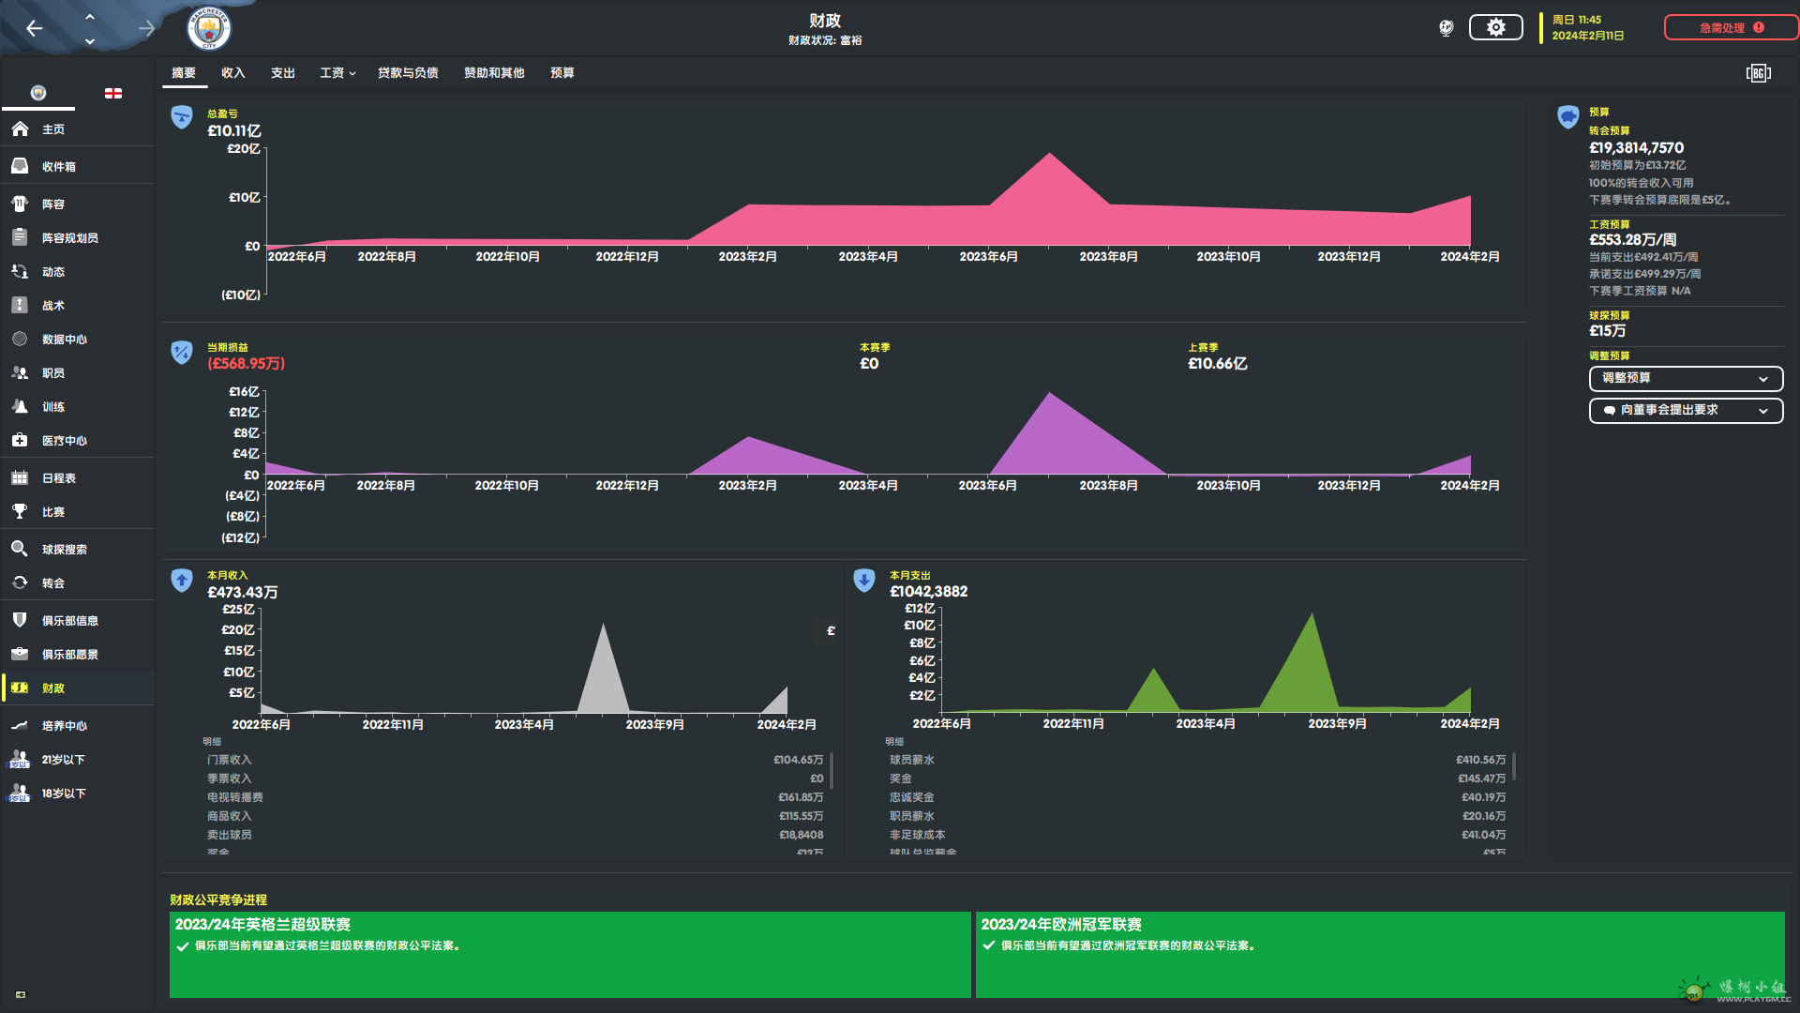Click the world globe help icon
Image resolution: width=1800 pixels, height=1013 pixels.
pos(1446,27)
